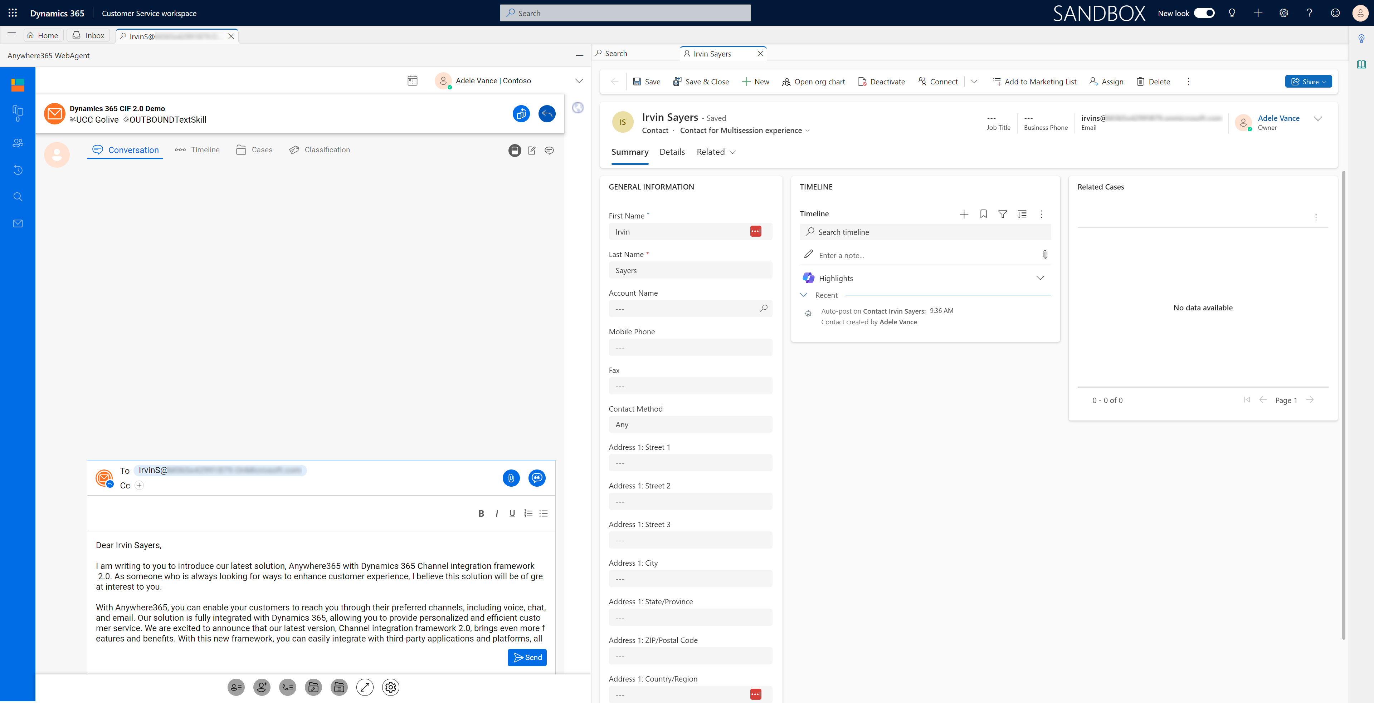Expand the Adele Vance | Contoso presence dropdown
This screenshot has height=703, width=1374.
[579, 80]
